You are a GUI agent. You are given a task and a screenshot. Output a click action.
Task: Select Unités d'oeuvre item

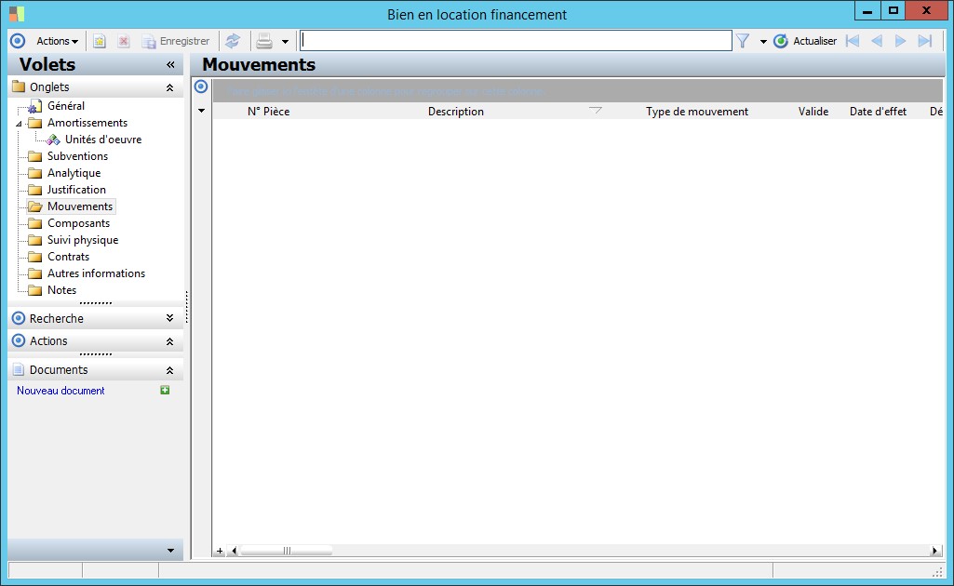point(103,140)
